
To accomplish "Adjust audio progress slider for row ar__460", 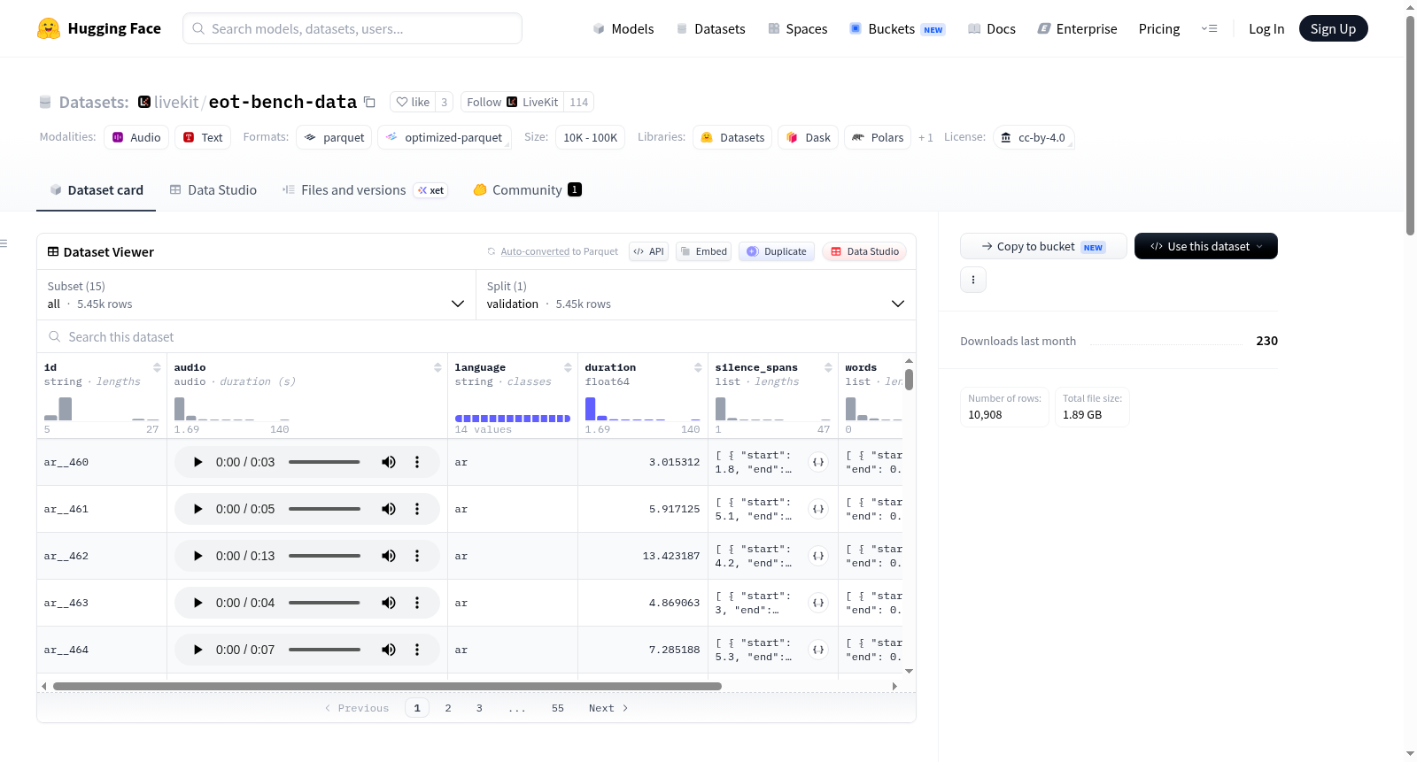I will [x=324, y=462].
